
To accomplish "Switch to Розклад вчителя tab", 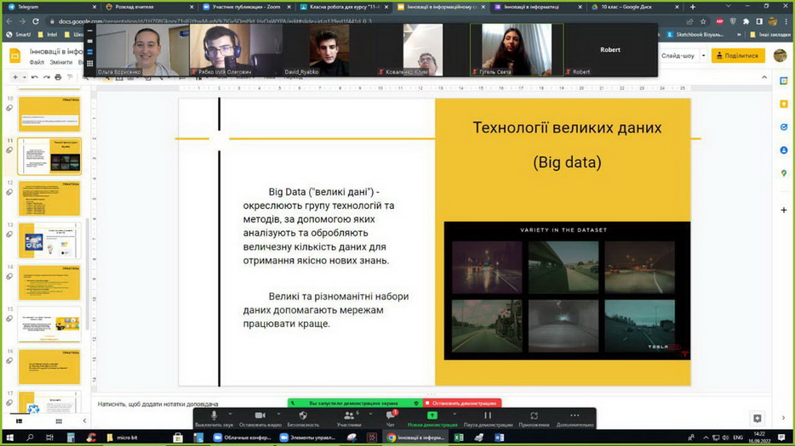I will click(x=150, y=7).
